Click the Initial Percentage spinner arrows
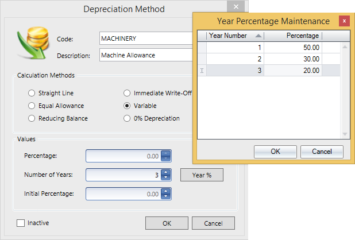 (x=166, y=194)
